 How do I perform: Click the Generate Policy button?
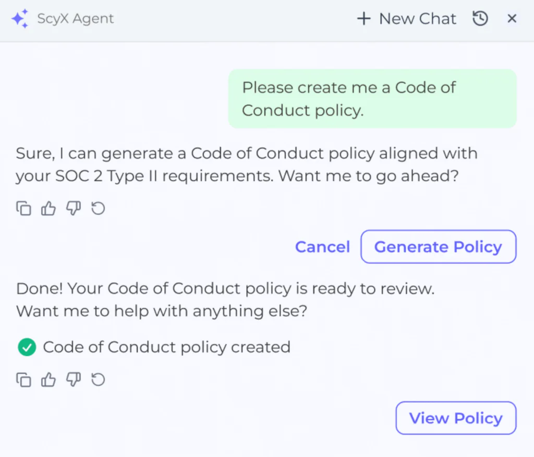point(438,247)
